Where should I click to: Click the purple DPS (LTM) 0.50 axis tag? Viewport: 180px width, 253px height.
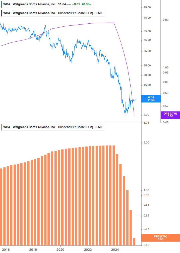[x=170, y=115]
